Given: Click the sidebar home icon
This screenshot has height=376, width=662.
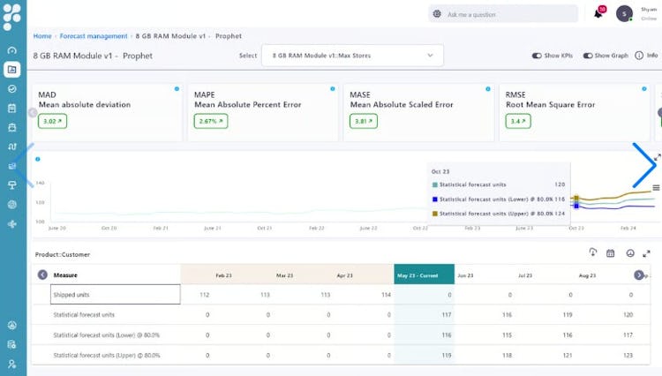Looking at the screenshot, I should coord(12,49).
